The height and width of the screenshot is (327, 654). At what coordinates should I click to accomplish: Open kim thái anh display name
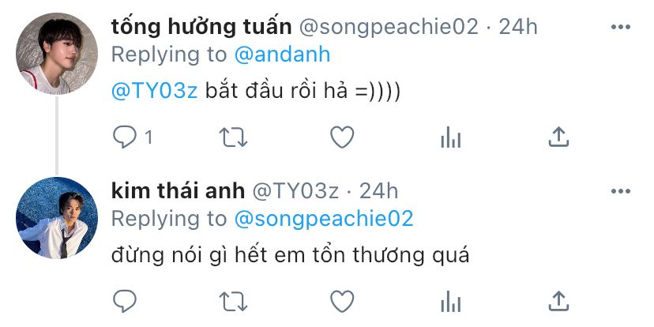coord(178,190)
